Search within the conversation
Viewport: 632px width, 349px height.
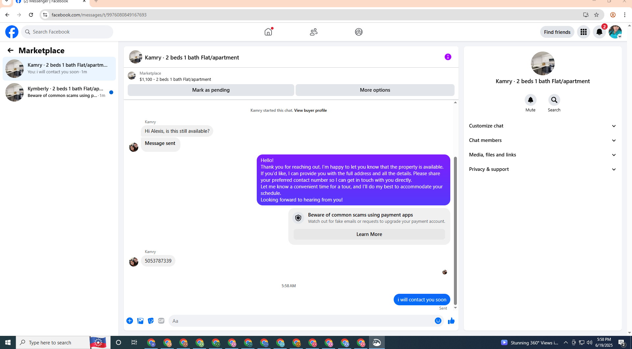tap(554, 100)
